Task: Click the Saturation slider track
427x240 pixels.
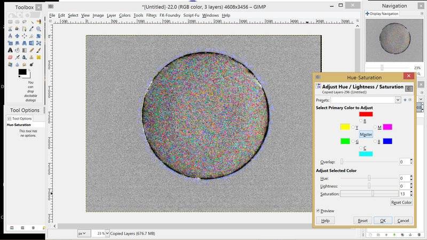Action: click(369, 194)
